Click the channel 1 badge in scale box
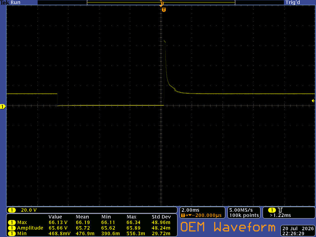 12,210
